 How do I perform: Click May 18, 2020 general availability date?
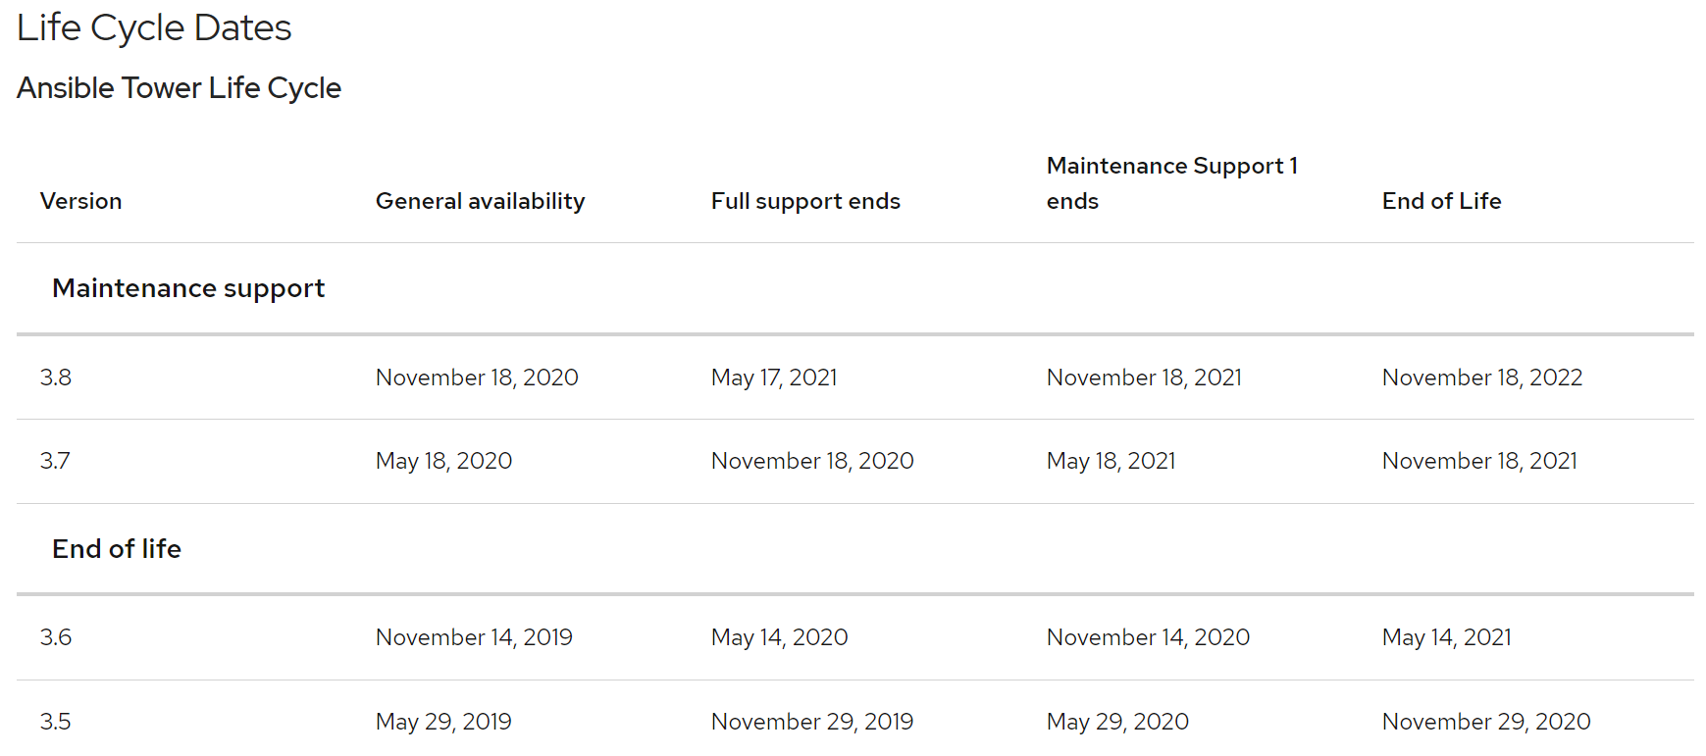coord(443,461)
